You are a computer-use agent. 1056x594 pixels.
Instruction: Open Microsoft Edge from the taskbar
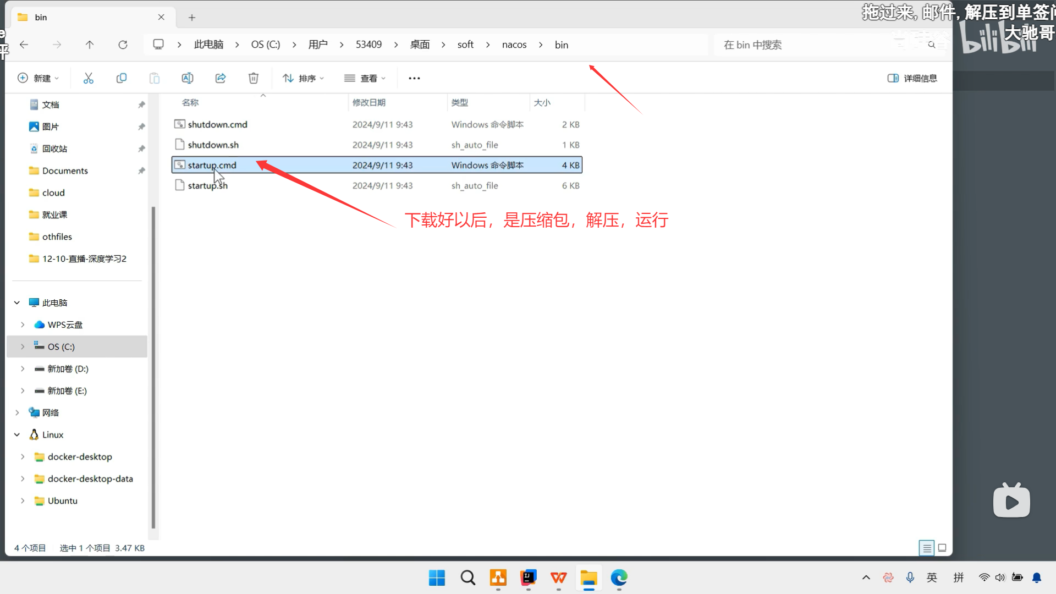click(x=619, y=577)
